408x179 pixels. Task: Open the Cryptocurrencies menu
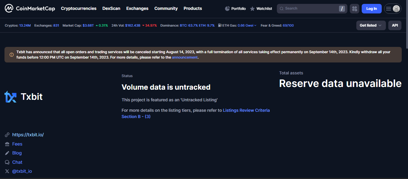[x=79, y=8]
